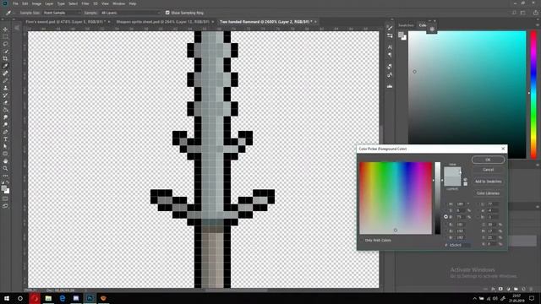Select the Path Selection tool
The height and width of the screenshot is (304, 541).
tap(5, 146)
